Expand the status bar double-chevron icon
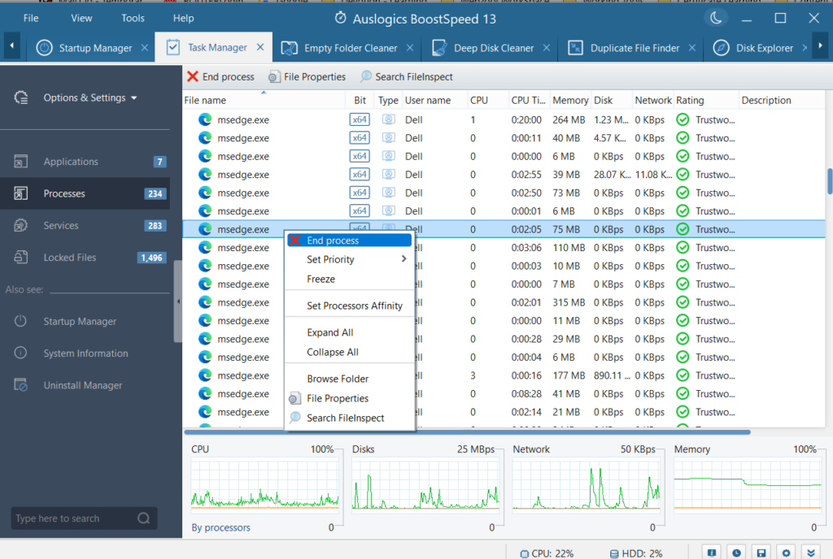Viewport: 833px width, 559px height. tap(810, 552)
